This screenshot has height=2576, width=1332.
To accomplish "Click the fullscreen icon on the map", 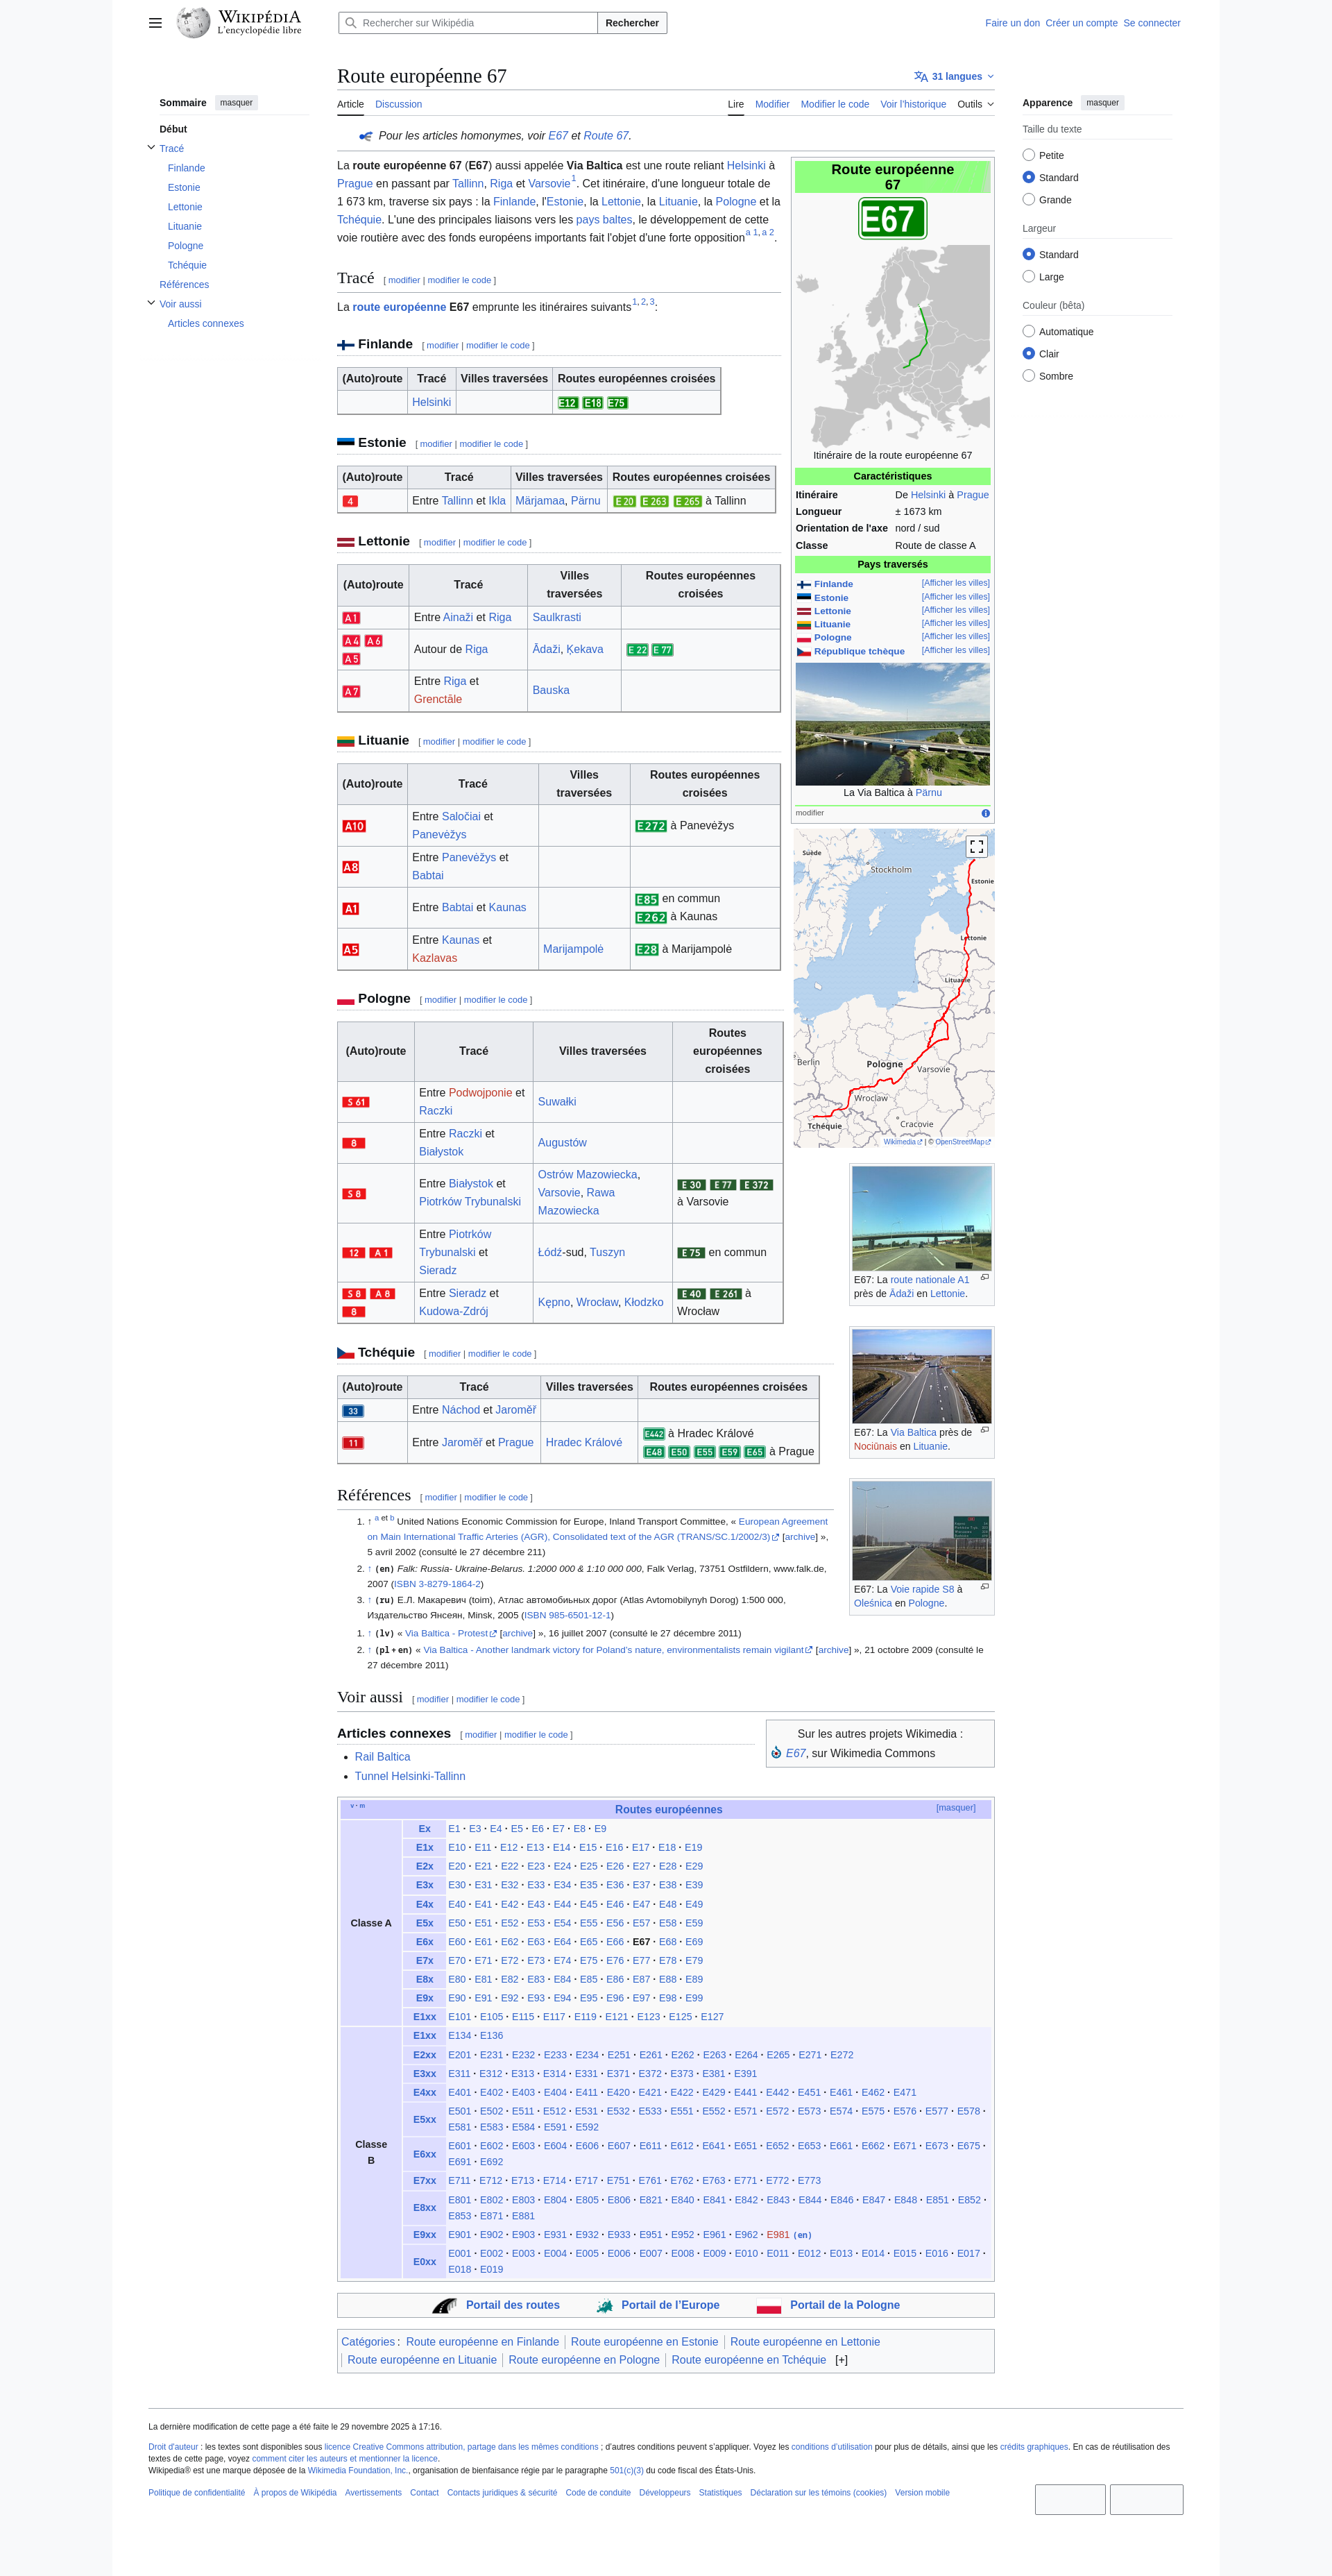I will [x=976, y=846].
